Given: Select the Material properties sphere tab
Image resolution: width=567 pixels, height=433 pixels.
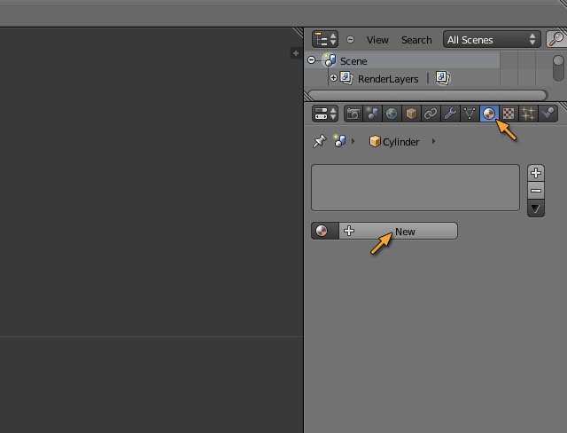Looking at the screenshot, I should tap(489, 114).
